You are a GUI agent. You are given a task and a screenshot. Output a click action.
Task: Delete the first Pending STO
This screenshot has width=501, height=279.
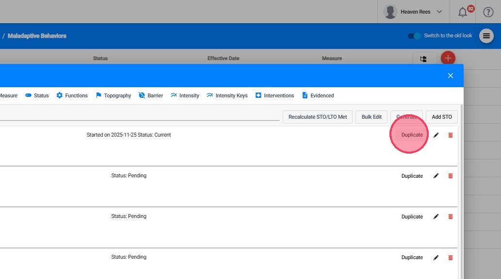point(451,176)
